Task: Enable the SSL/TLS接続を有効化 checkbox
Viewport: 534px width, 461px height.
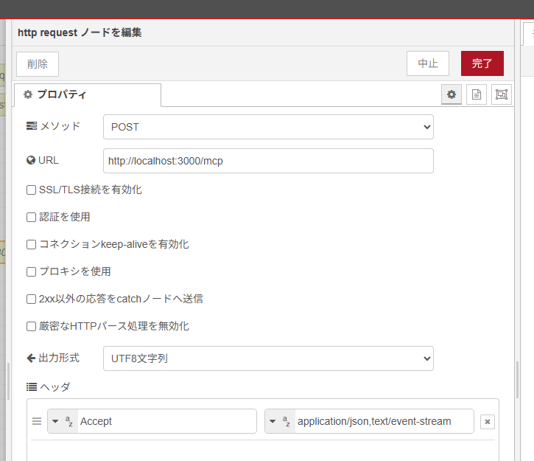Action: point(32,190)
